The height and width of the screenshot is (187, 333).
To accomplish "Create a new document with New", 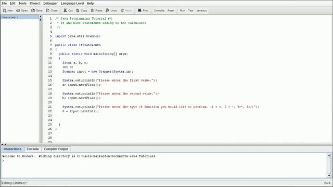I will pos(8,10).
